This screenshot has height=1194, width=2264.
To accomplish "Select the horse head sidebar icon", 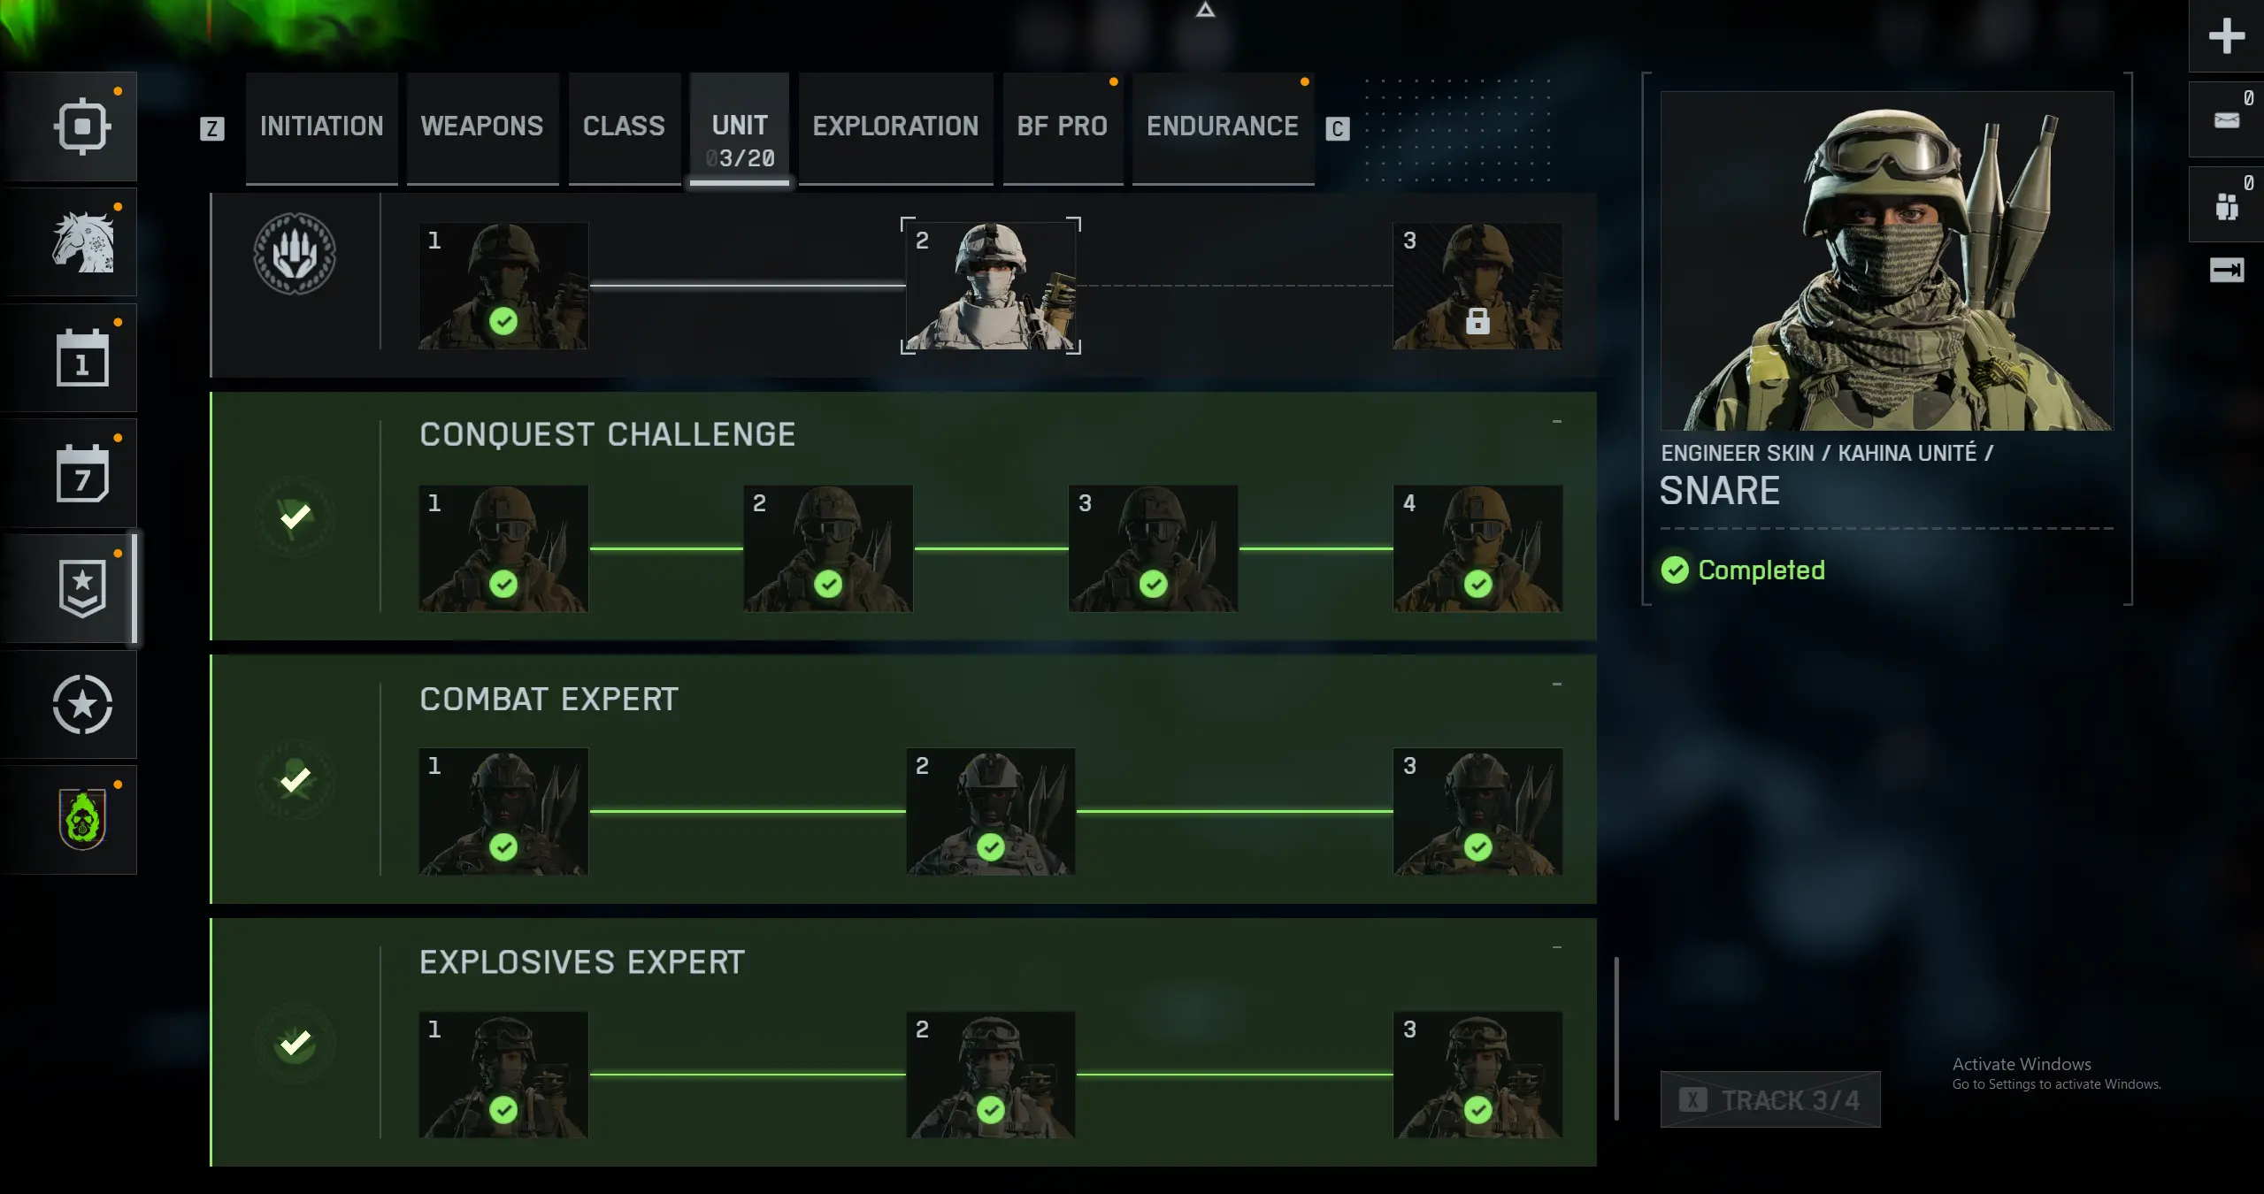I will pos(82,241).
